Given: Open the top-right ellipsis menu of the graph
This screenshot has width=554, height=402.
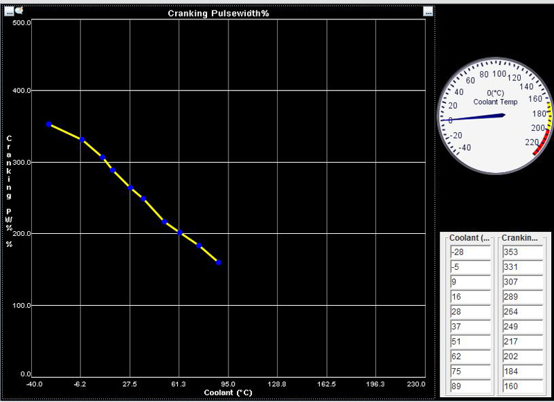Looking at the screenshot, I should coord(428,11).
